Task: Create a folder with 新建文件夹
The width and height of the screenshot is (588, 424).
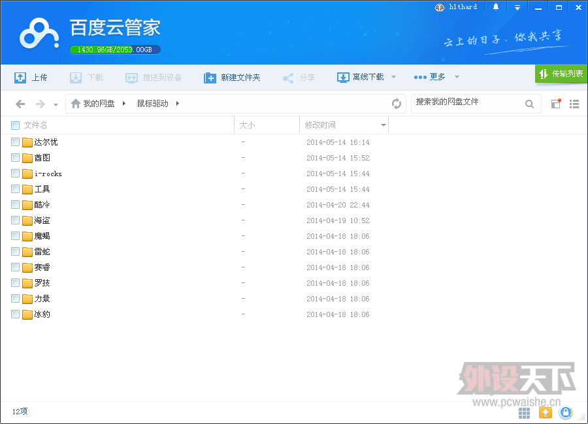Action: click(x=232, y=78)
